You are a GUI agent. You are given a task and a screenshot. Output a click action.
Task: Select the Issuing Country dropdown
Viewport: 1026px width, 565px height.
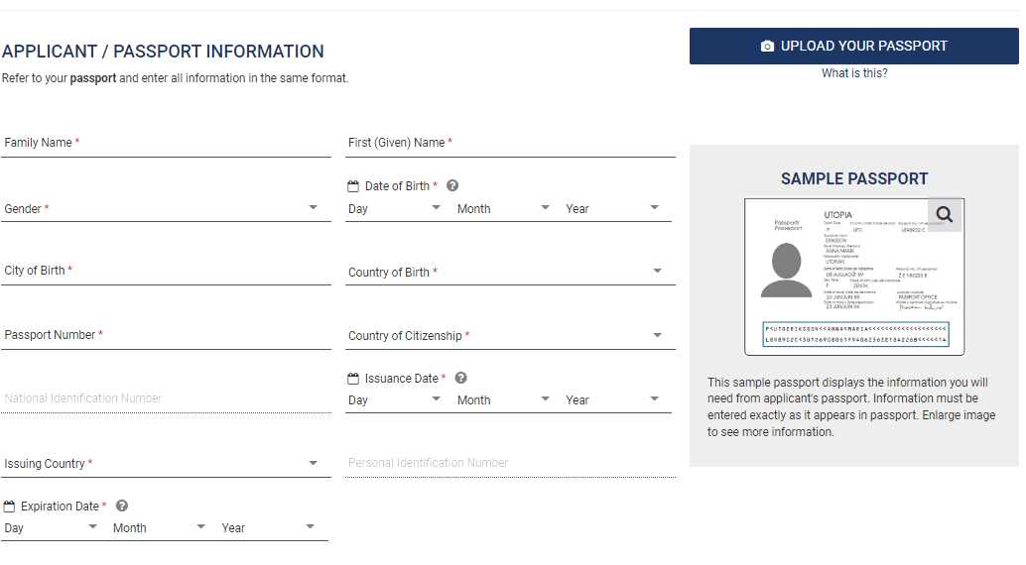coord(166,464)
